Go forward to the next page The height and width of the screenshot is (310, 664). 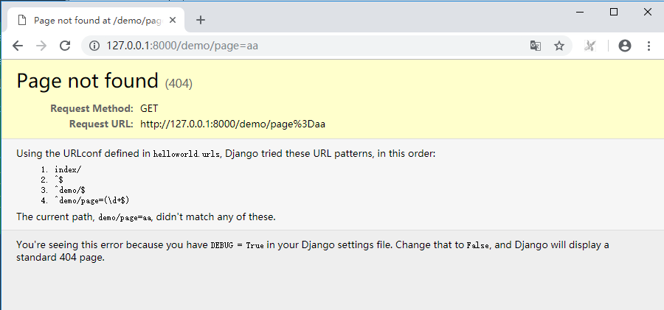coord(41,46)
